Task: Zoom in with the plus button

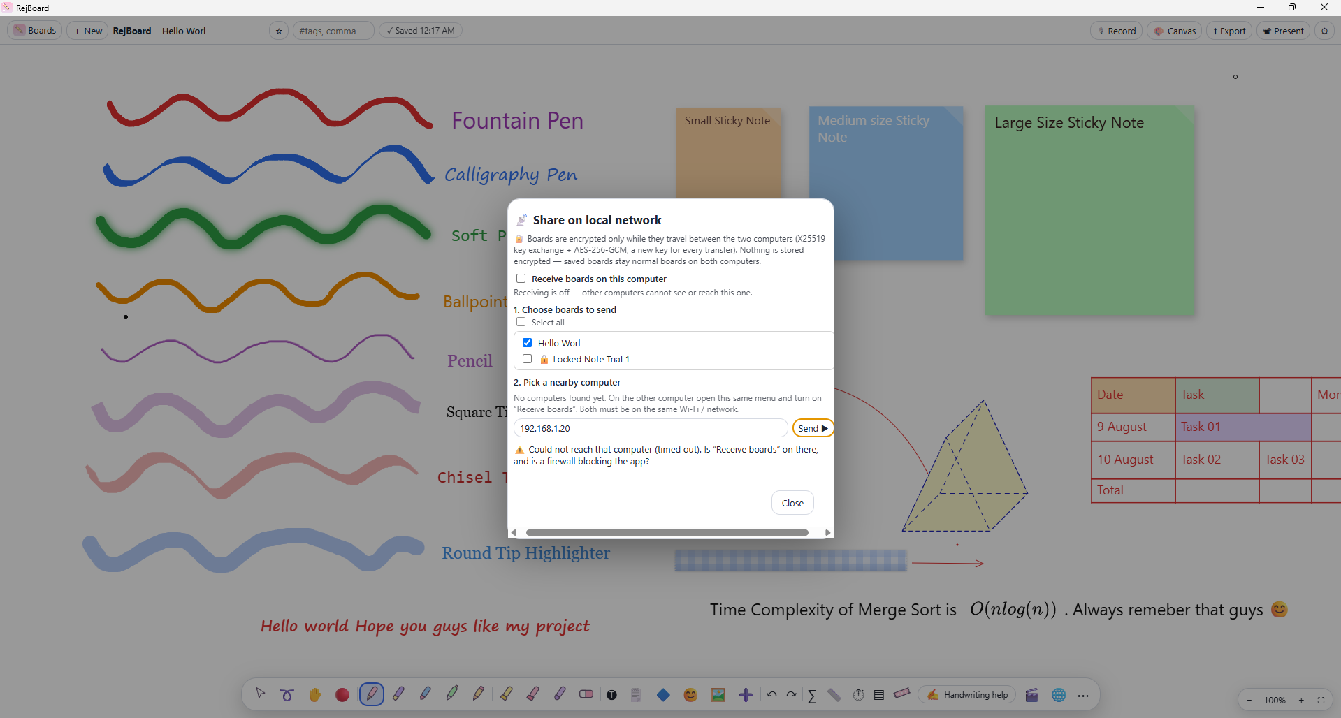Action: point(1301,700)
